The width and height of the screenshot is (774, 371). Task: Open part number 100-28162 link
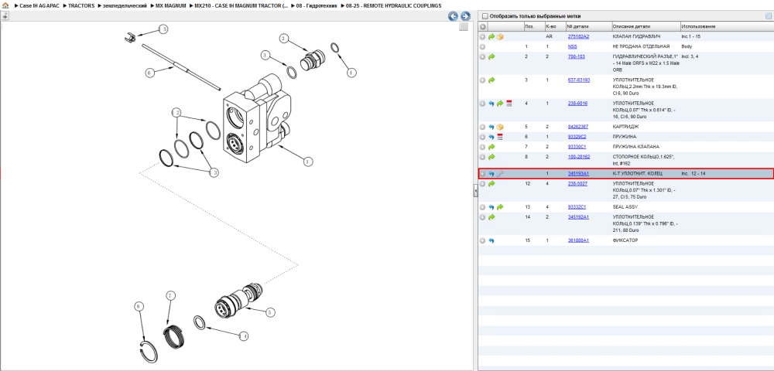pos(578,157)
